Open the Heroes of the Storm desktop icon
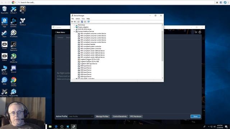This screenshot has width=230, height=129. point(14,93)
